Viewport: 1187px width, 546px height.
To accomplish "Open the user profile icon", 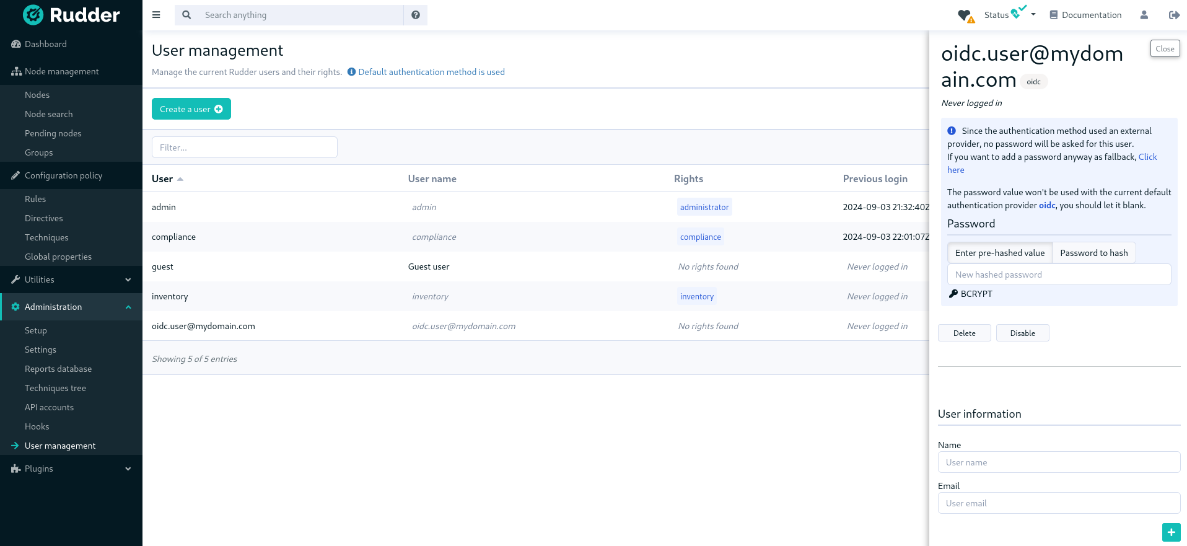I will click(x=1144, y=15).
